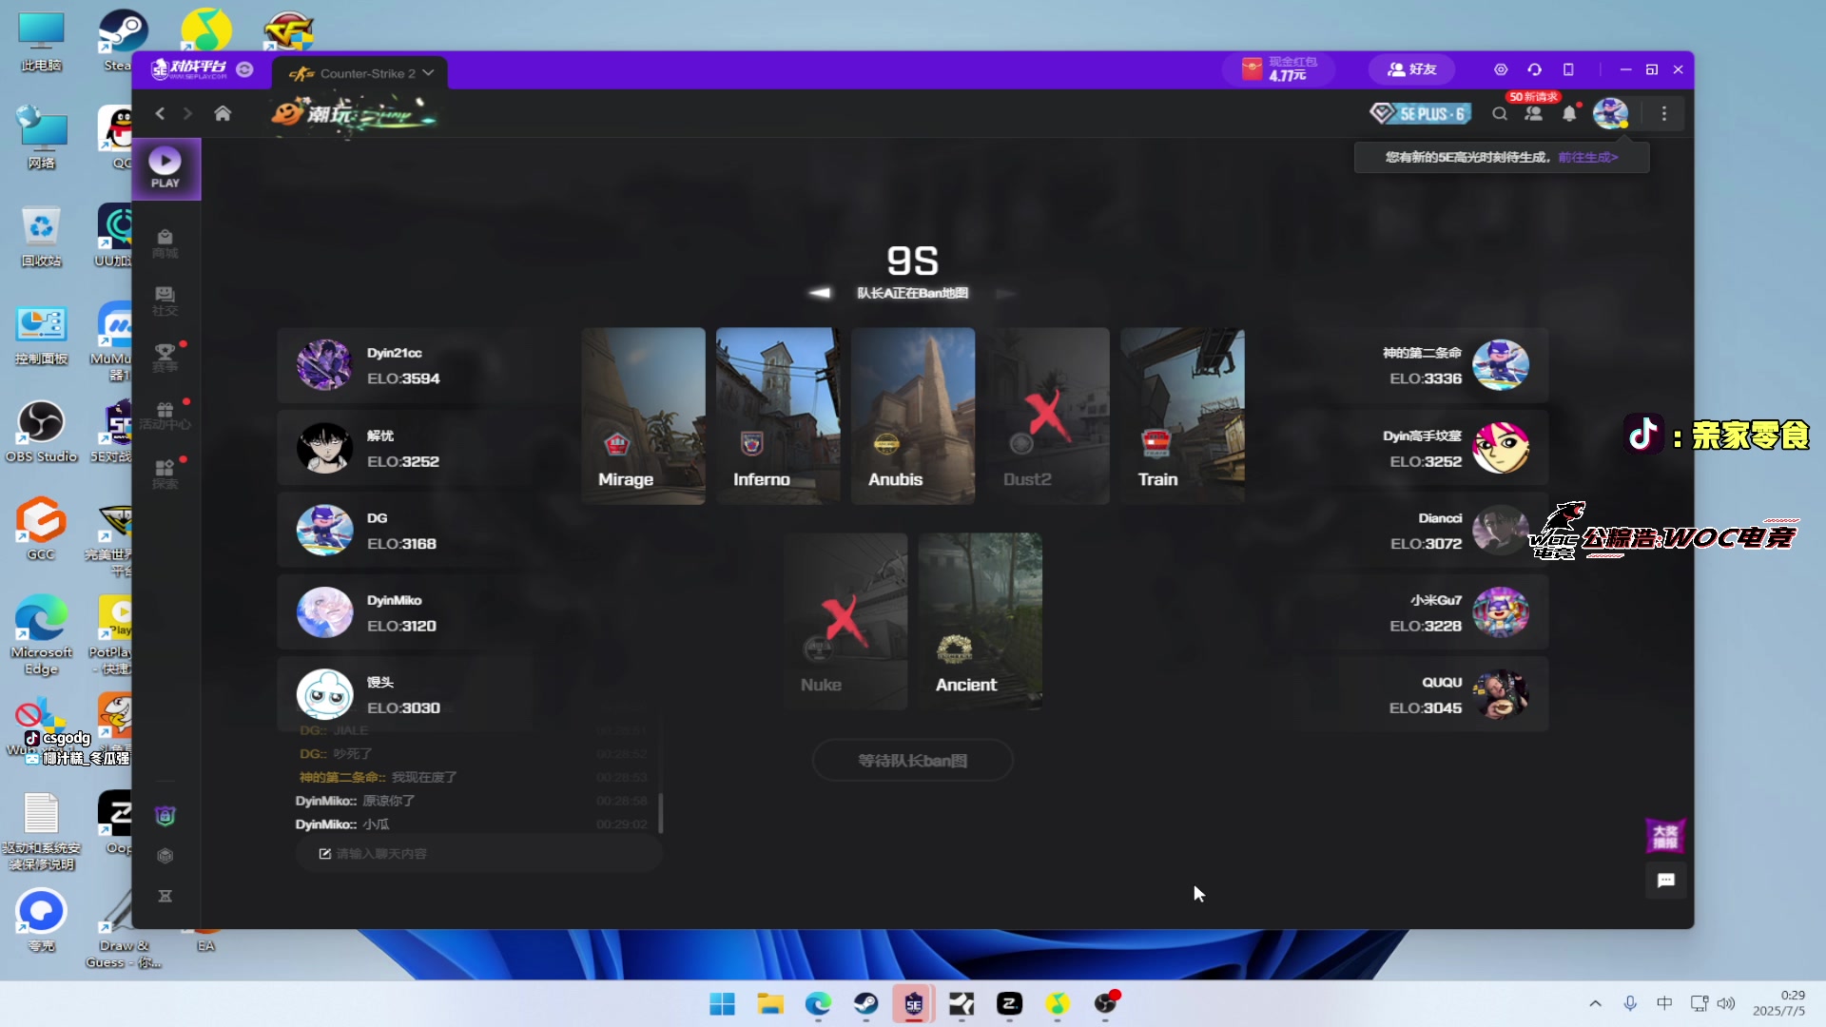Open the profile avatar in top bar
This screenshot has width=1826, height=1027.
click(1610, 113)
